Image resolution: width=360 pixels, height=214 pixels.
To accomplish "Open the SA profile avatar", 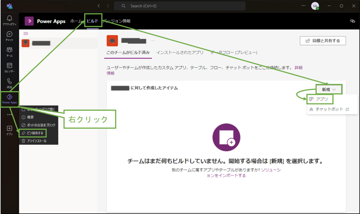I will (x=315, y=6).
